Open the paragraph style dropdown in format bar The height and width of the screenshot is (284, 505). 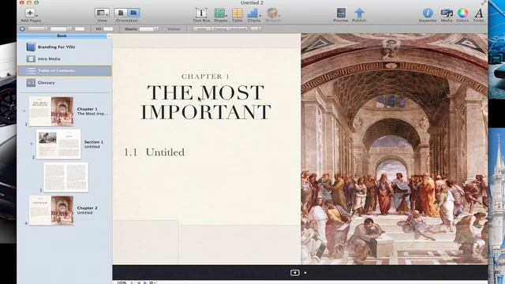pyautogui.click(x=38, y=29)
